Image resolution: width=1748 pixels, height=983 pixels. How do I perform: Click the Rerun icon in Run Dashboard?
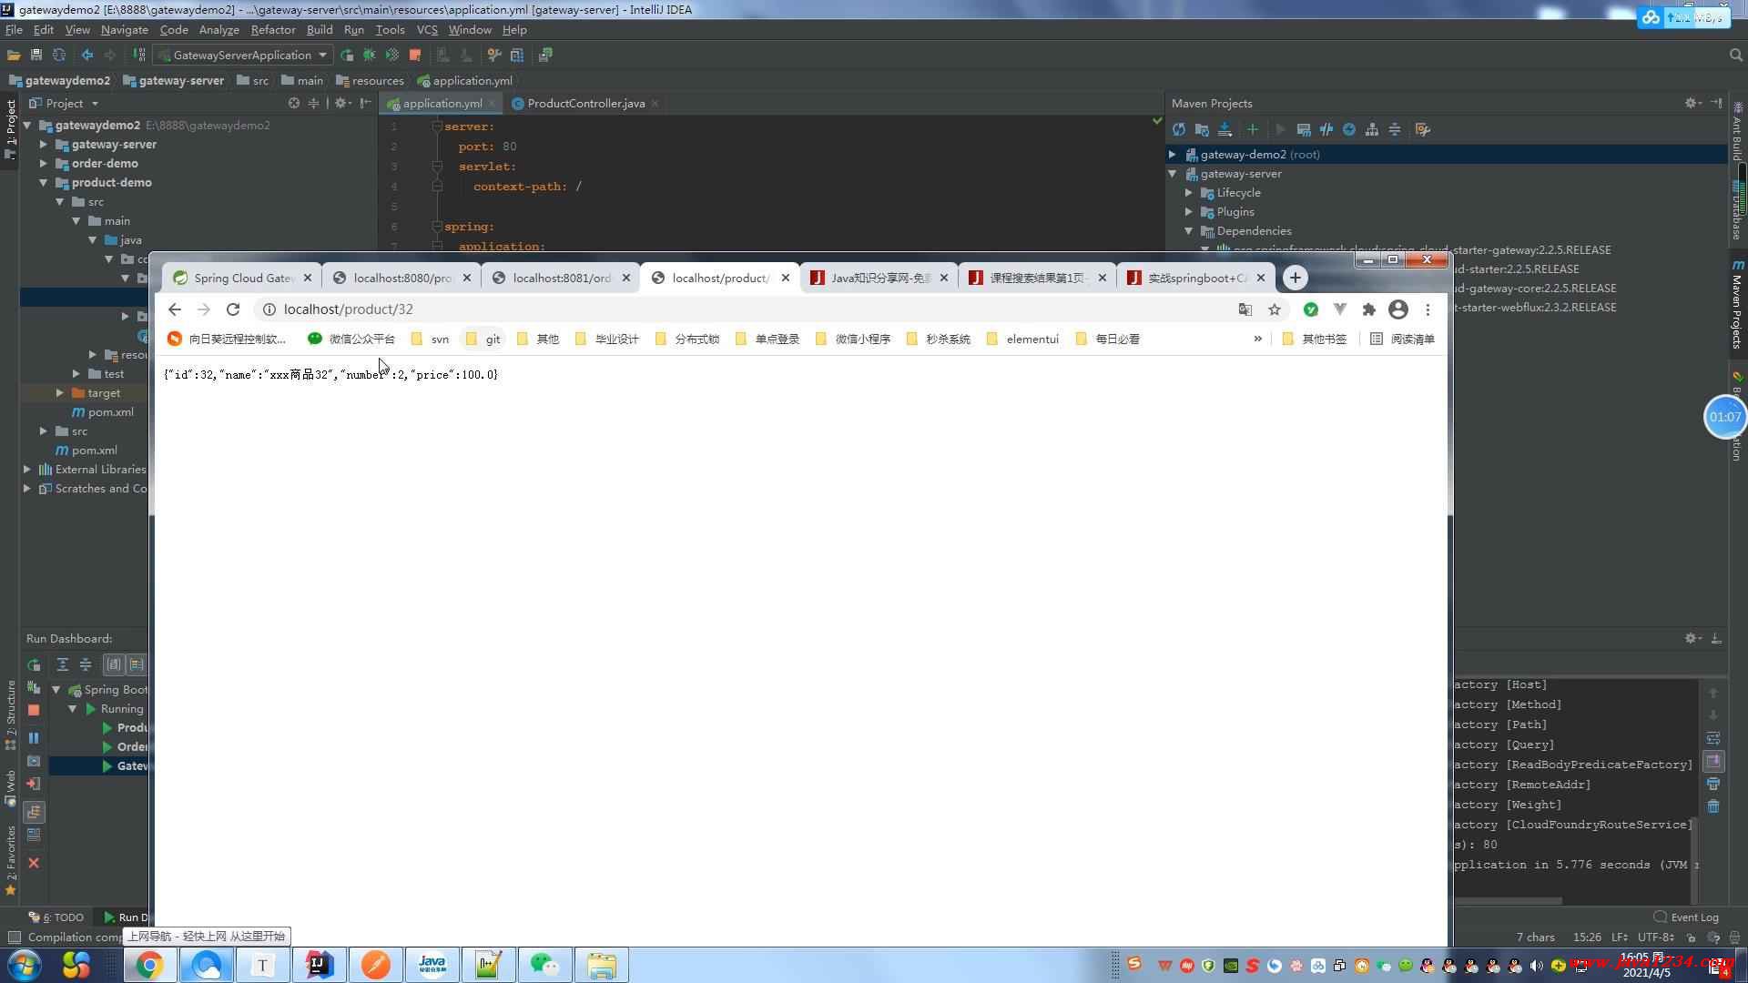click(34, 664)
